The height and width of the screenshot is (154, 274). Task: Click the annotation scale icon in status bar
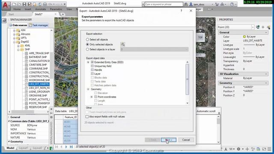tap(226, 149)
